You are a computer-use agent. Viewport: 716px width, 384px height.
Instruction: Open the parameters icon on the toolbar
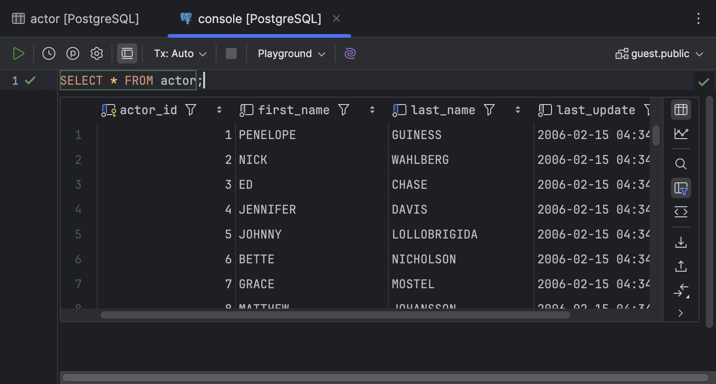pyautogui.click(x=72, y=53)
